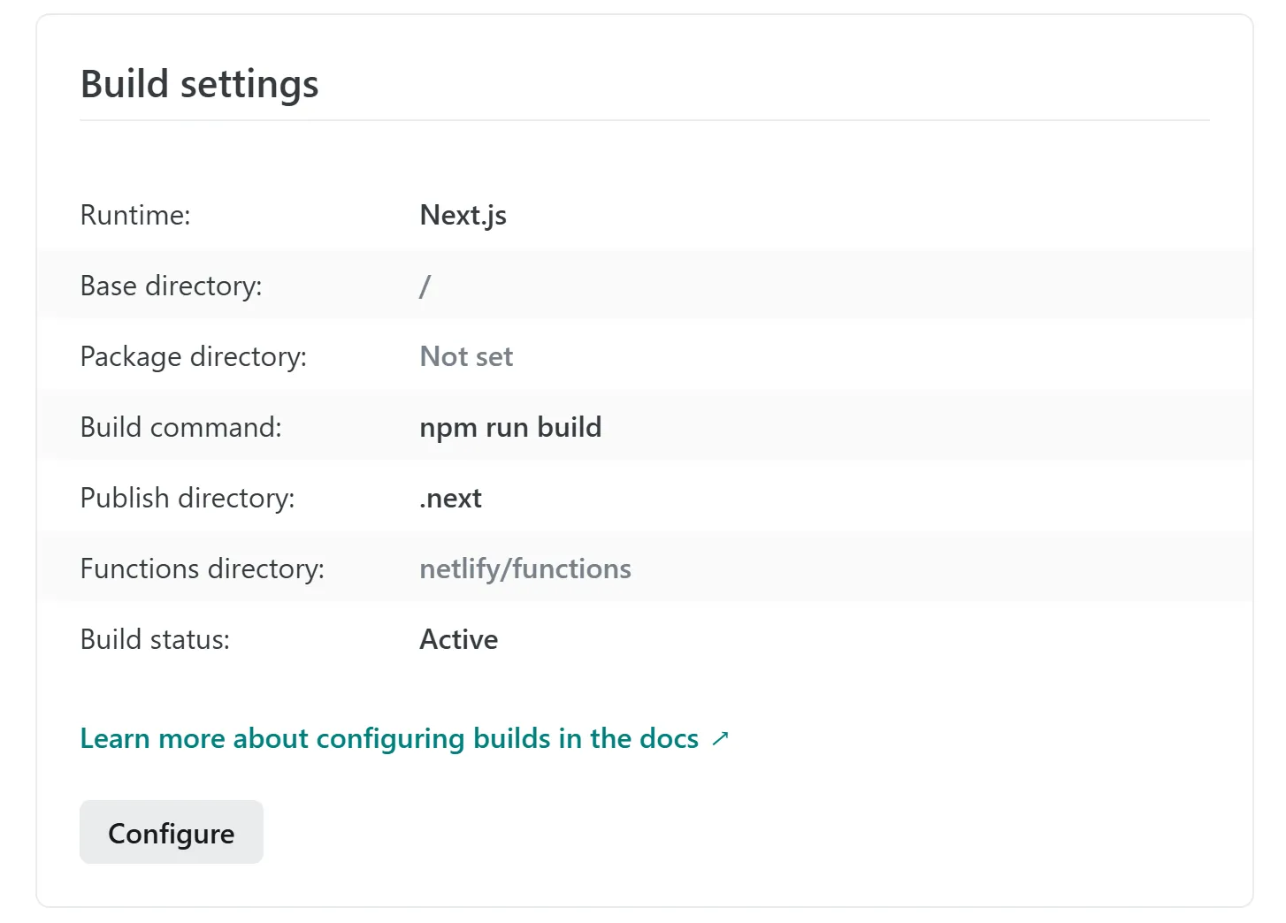The height and width of the screenshot is (923, 1286).
Task: Click the Active build status value
Action: 458,639
